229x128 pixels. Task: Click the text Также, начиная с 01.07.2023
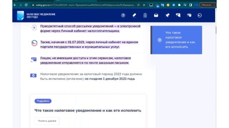click(x=62, y=42)
